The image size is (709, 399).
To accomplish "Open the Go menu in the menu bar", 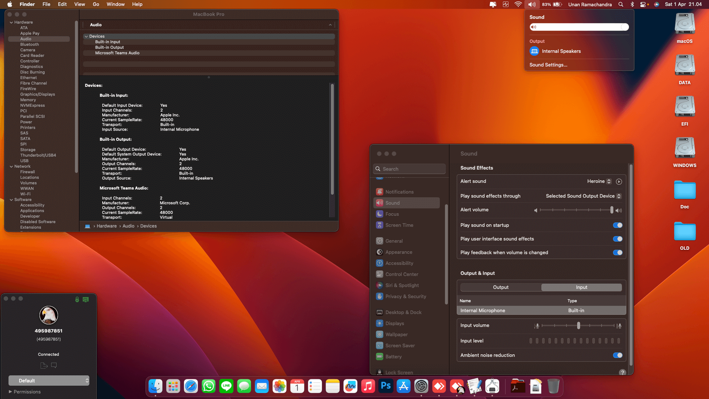I will coord(96,4).
